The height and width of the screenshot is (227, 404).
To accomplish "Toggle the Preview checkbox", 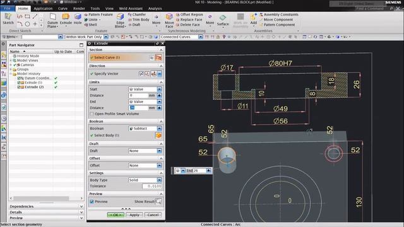I will tap(92, 202).
